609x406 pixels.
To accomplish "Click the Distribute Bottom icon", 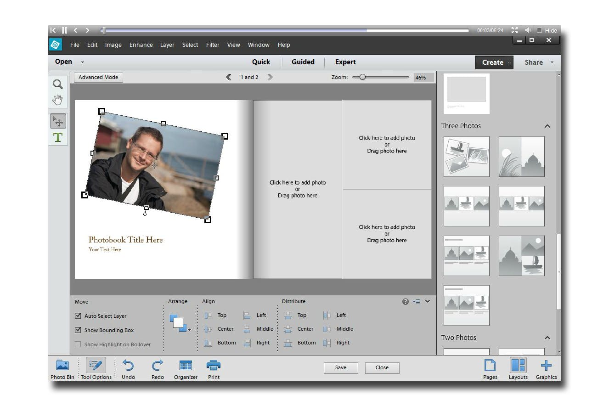I will 288,343.
